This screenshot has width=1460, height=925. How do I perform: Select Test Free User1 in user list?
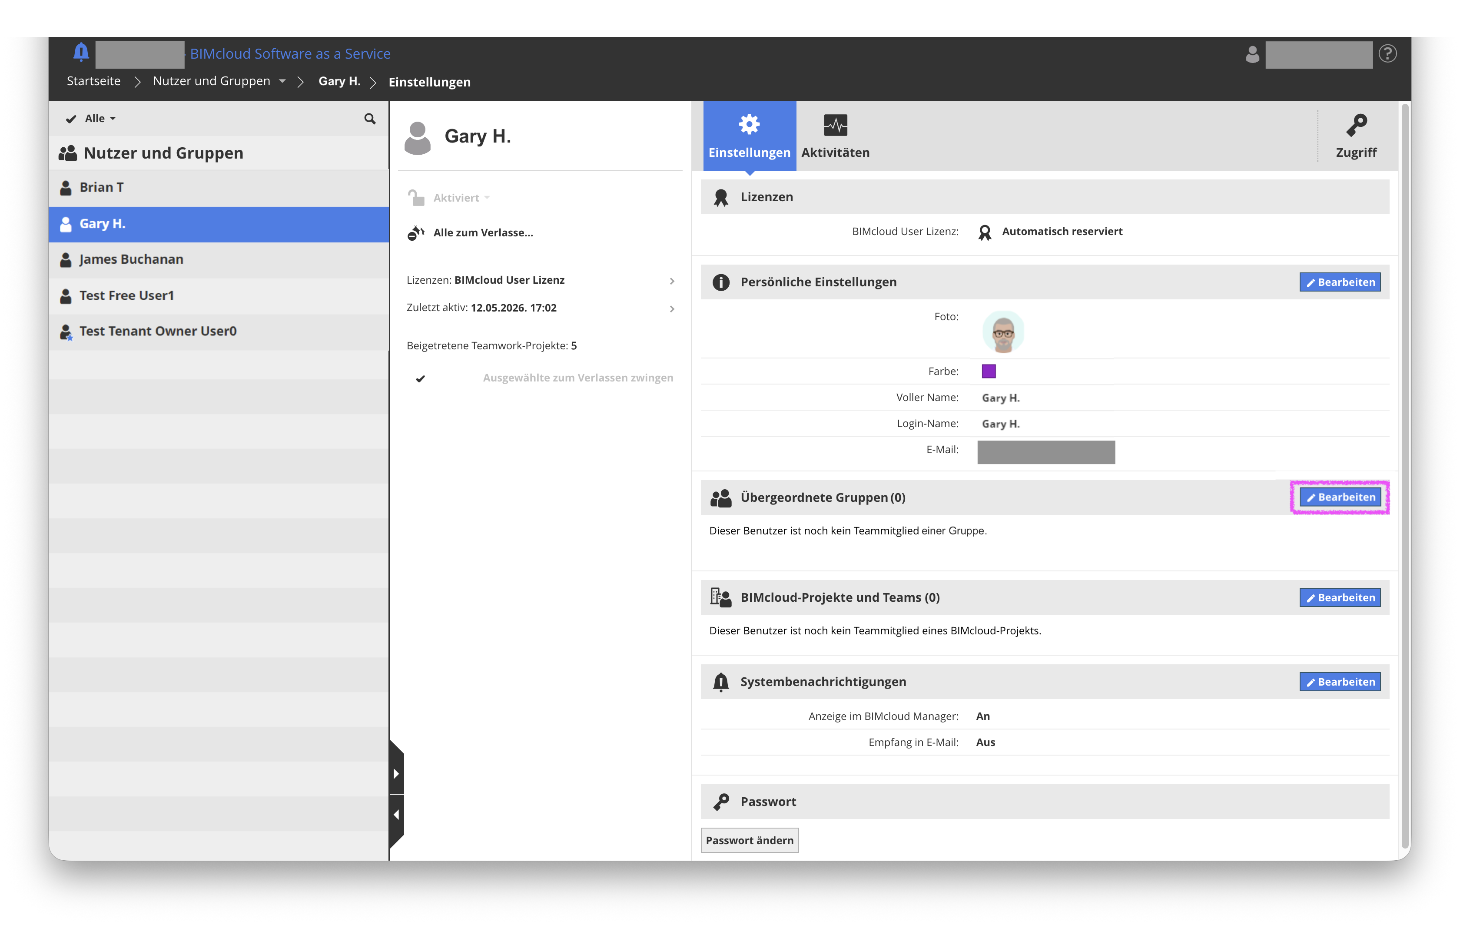tap(219, 296)
